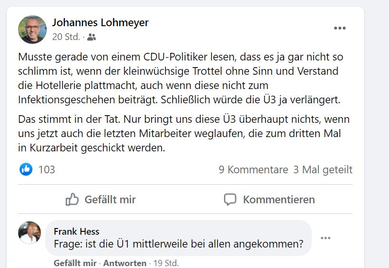Open the three-dots menu beside Frank Hess's comment
This screenshot has width=389, height=268.
tap(326, 238)
